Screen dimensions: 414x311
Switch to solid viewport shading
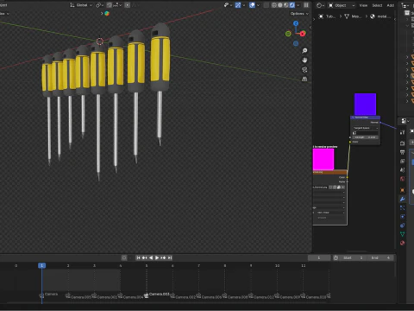point(280,5)
